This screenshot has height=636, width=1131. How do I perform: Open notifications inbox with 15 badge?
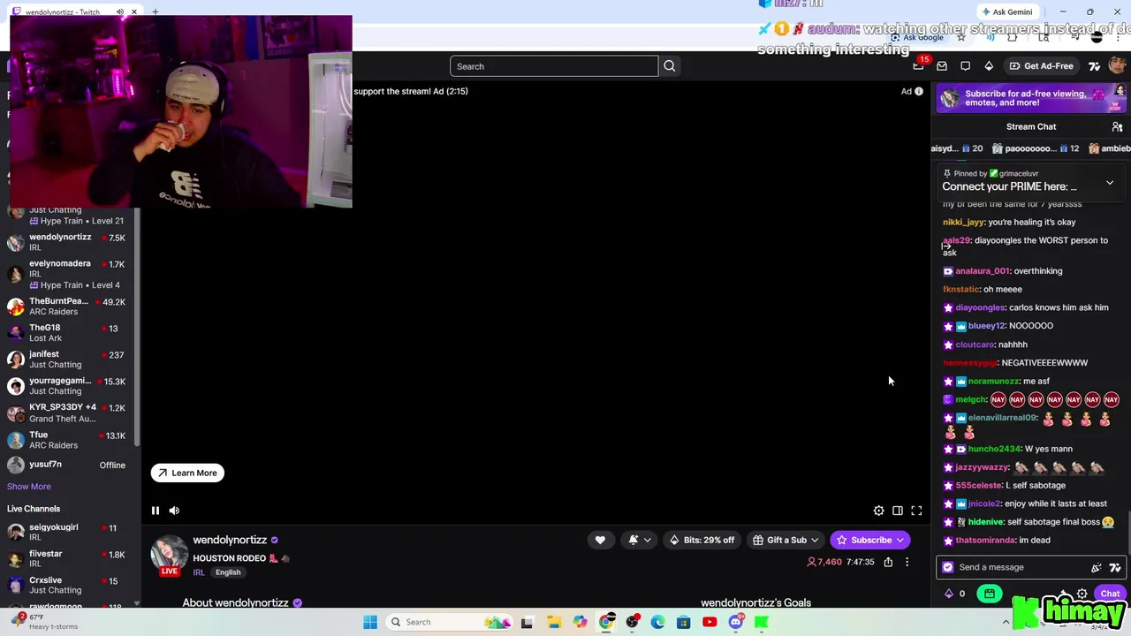pyautogui.click(x=918, y=65)
